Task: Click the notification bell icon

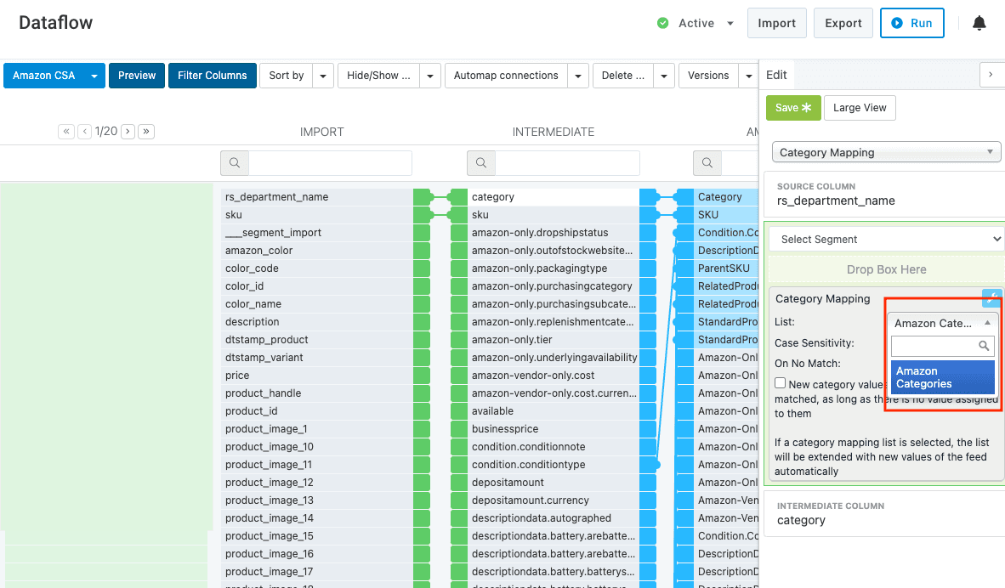Action: (979, 24)
